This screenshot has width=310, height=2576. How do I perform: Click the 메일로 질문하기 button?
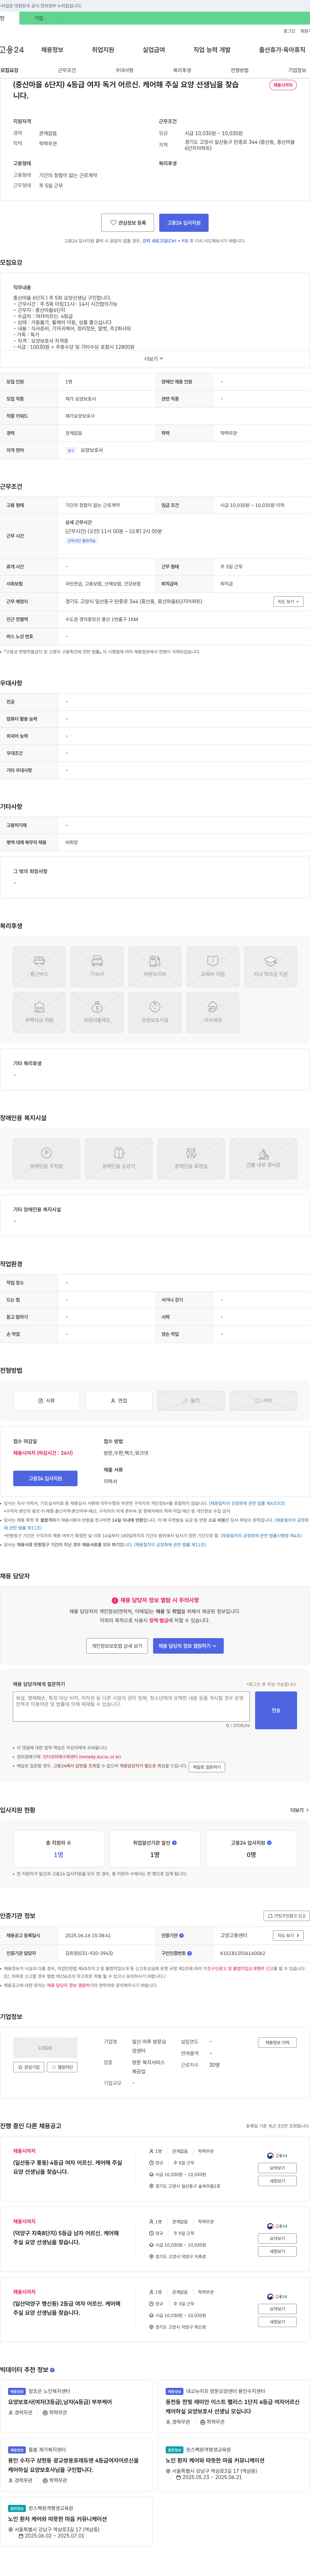point(207,1767)
